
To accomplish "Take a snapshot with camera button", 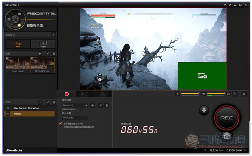I will tap(227, 136).
